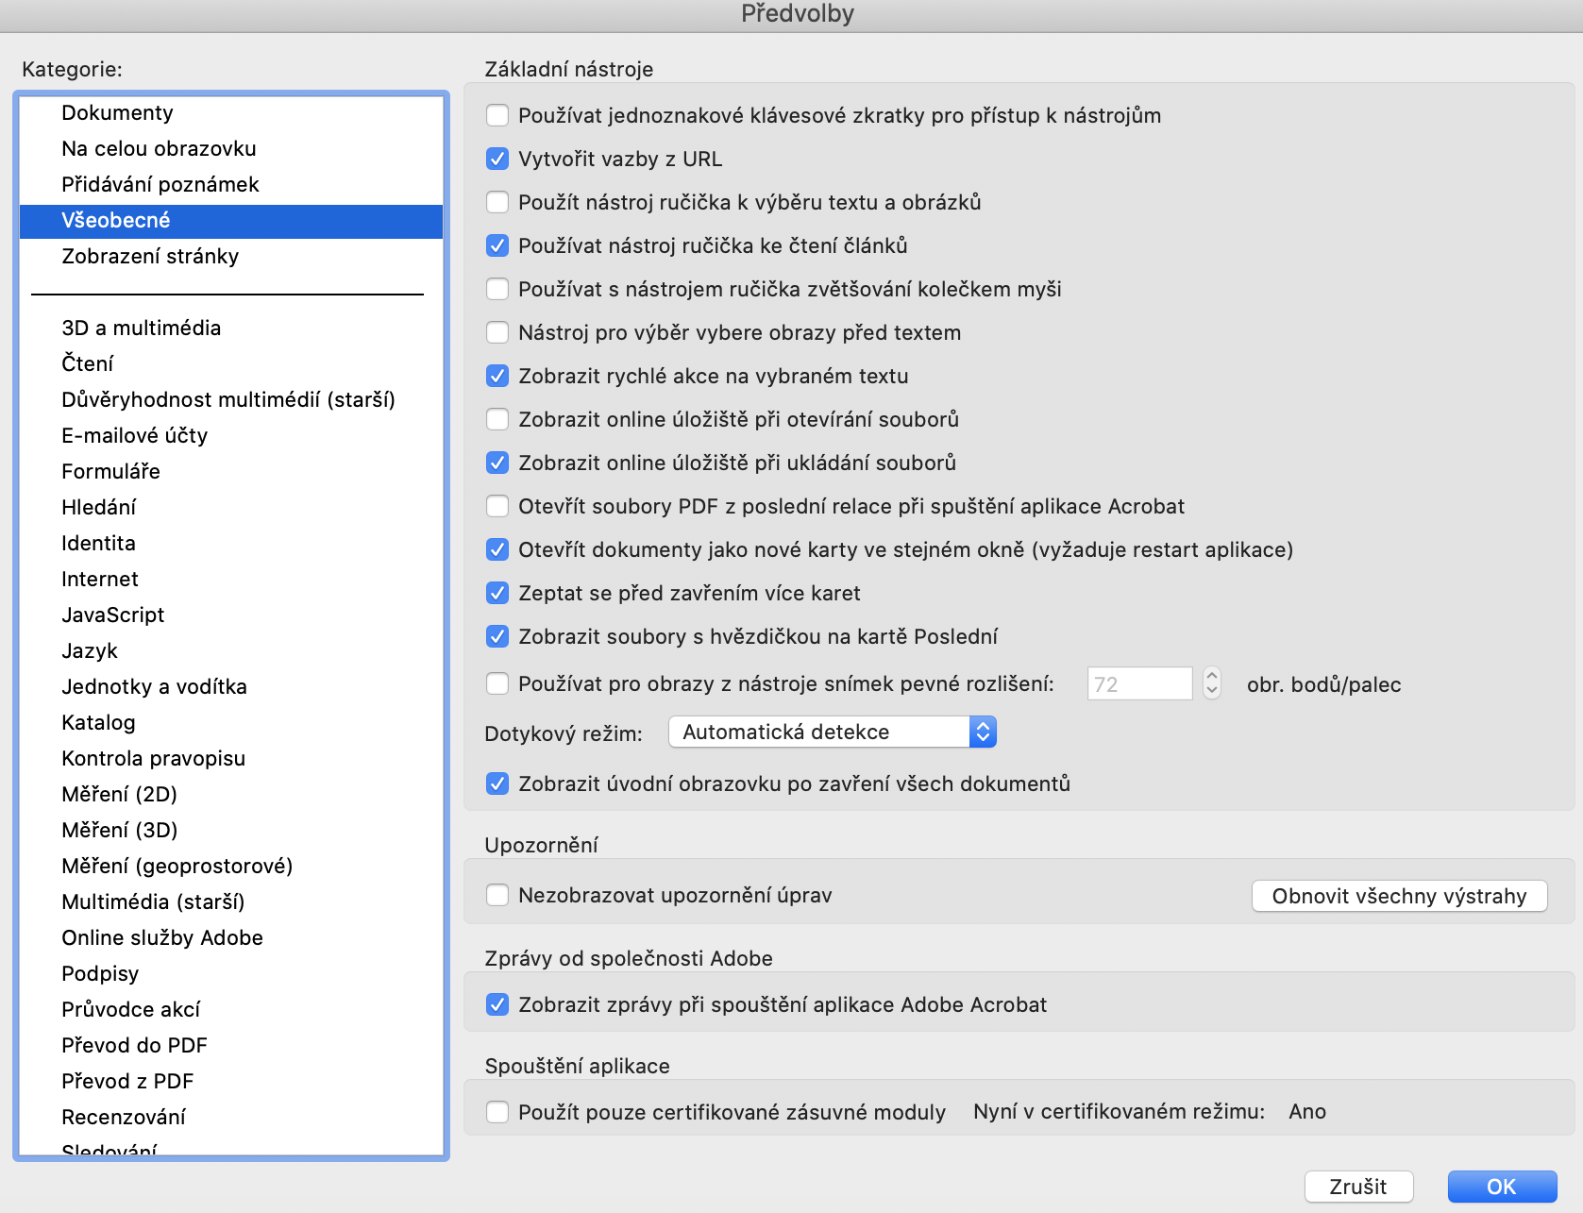Disable "Používat nástroj ručička ke čtení článků"
Viewport: 1583px width, 1213px height.
pyautogui.click(x=497, y=245)
